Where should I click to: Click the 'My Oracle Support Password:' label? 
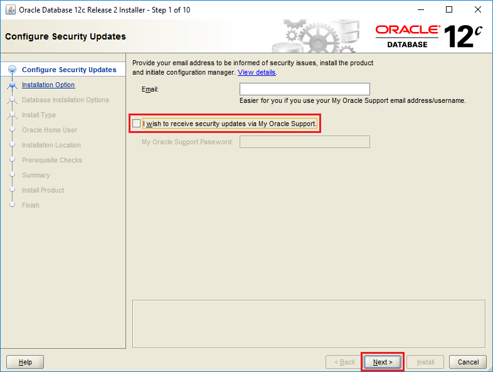(188, 142)
